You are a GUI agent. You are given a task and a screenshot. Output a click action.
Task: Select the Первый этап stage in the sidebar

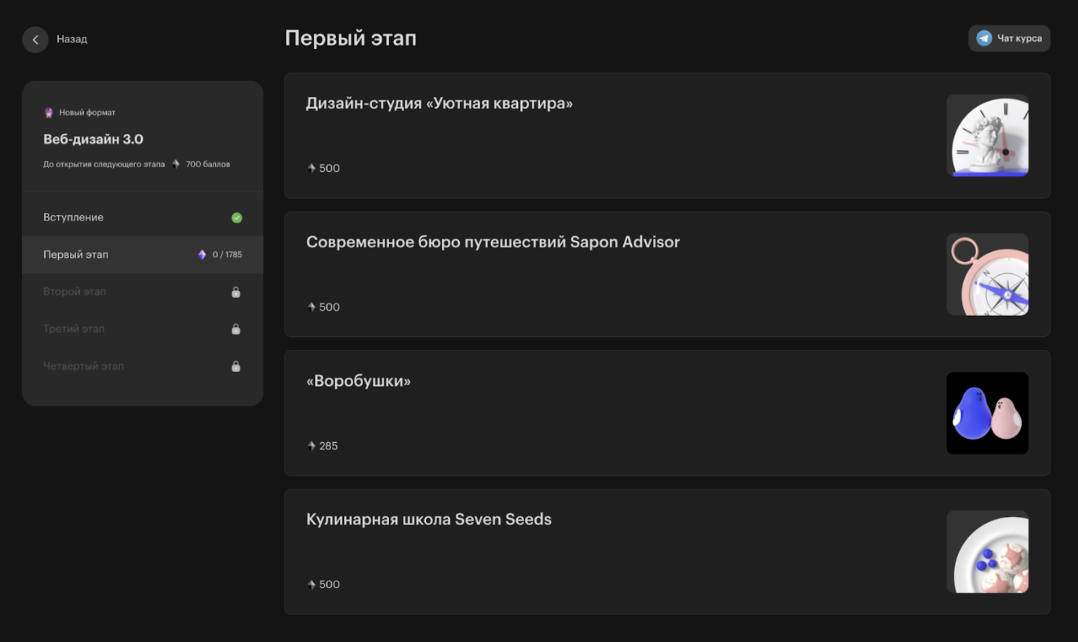click(x=114, y=254)
